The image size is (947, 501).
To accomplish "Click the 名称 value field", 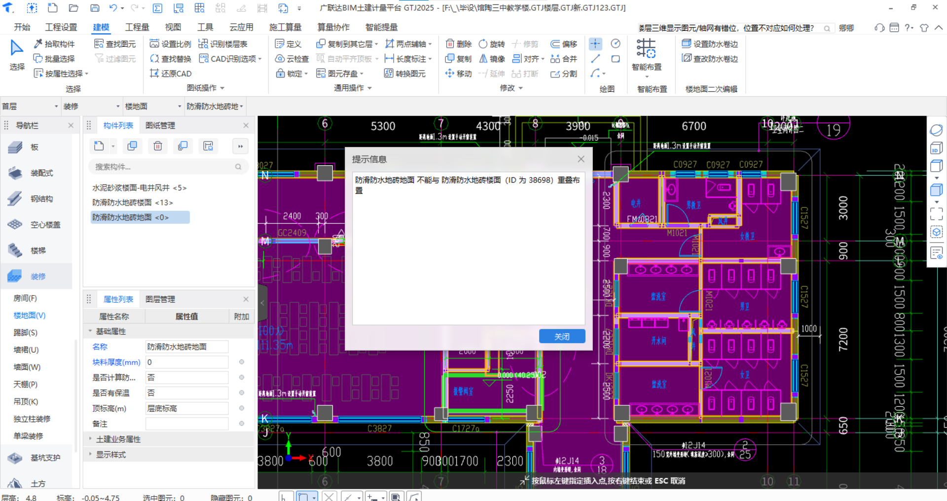I will pyautogui.click(x=187, y=347).
